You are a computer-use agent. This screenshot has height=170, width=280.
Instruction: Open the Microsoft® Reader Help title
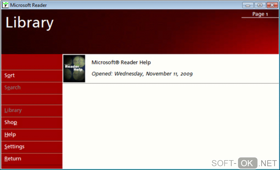[121, 62]
